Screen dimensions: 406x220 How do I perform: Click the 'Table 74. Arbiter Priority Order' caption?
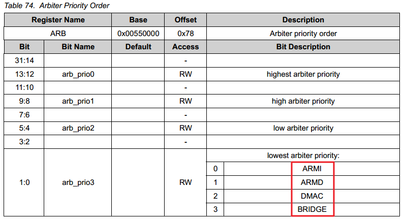pos(56,6)
